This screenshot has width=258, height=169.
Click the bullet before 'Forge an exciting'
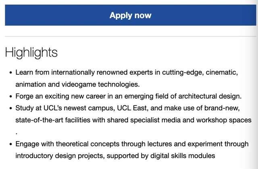point(11,96)
